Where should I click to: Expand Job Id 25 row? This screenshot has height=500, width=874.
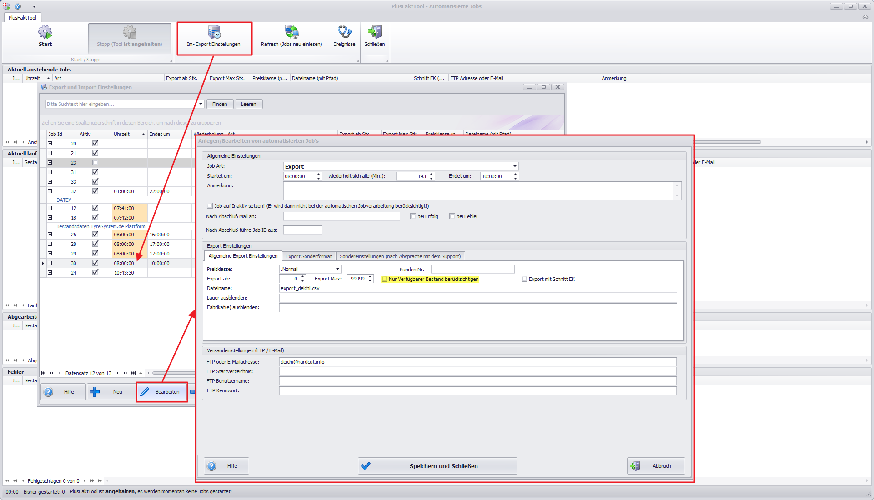tap(50, 234)
